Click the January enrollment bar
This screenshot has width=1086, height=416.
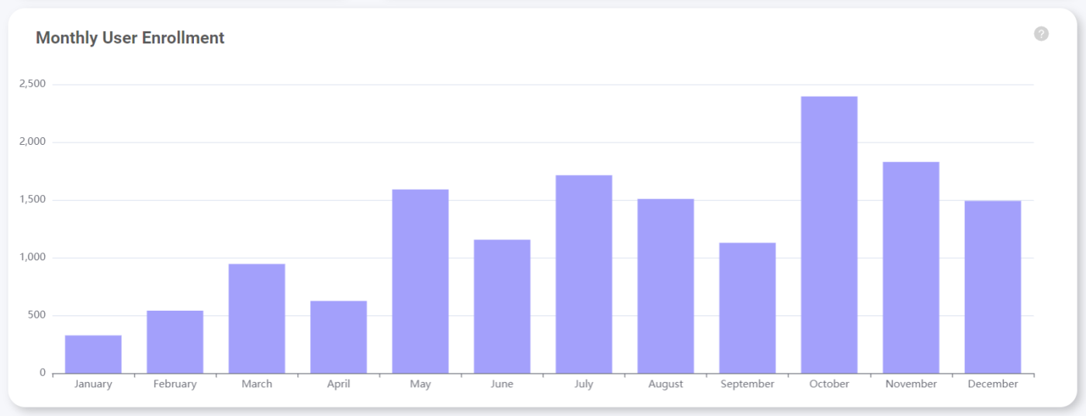(x=93, y=354)
